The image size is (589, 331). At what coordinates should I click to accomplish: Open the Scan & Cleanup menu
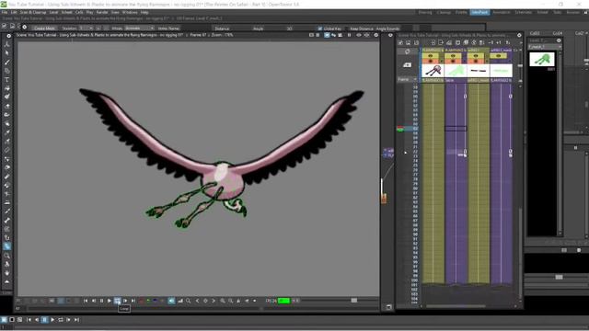[33, 12]
